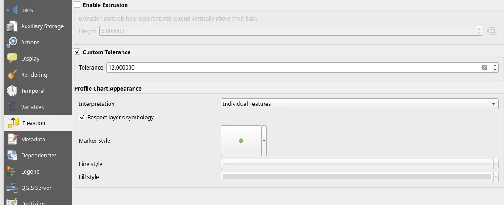Open the Display speech bubble icon

(x=12, y=59)
